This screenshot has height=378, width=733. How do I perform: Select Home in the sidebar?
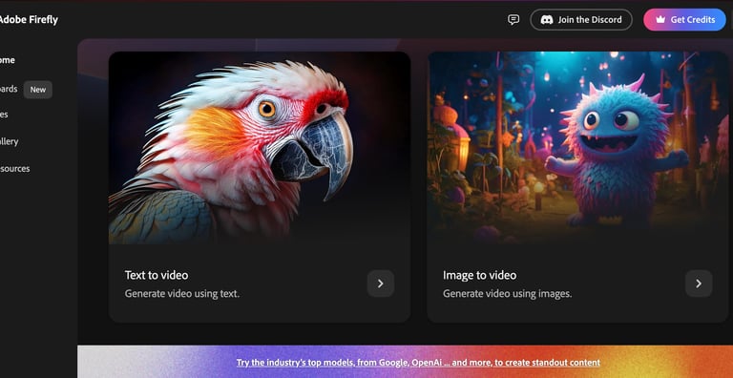tap(8, 60)
